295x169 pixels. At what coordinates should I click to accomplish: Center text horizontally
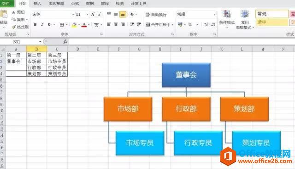(x=116, y=24)
